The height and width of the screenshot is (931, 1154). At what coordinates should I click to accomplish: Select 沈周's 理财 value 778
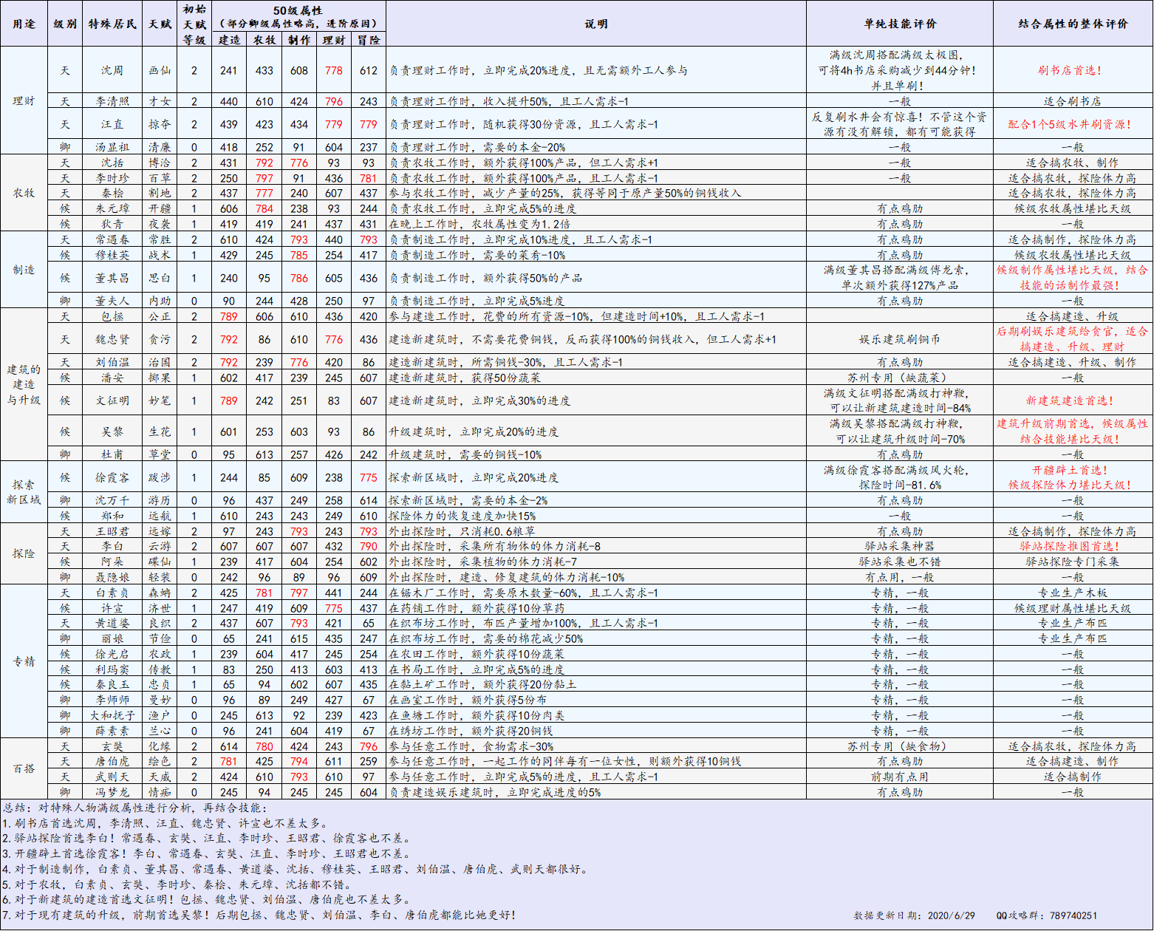334,70
